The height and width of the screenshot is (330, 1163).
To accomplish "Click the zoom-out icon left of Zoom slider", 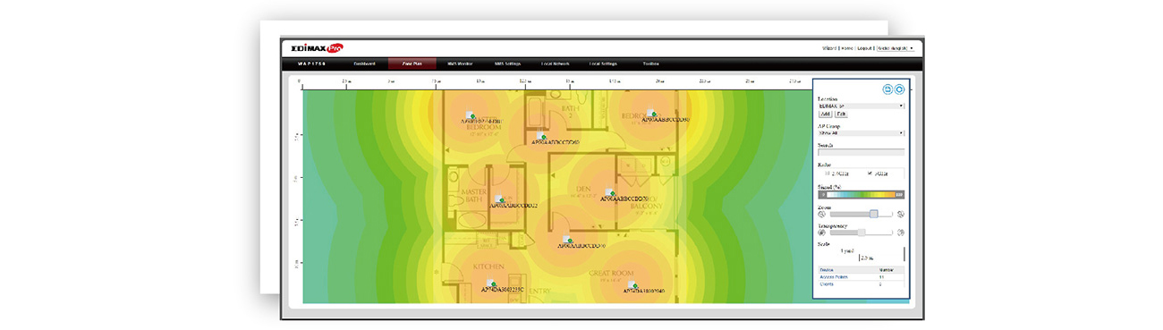I will (x=821, y=214).
